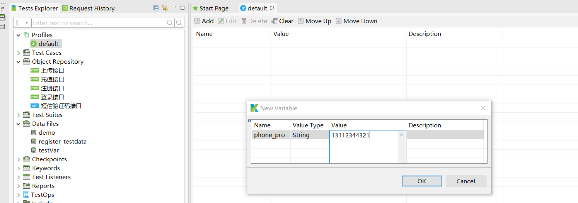Cancel the New Variable dialog
Viewport: 578px width, 203px height.
(465, 181)
